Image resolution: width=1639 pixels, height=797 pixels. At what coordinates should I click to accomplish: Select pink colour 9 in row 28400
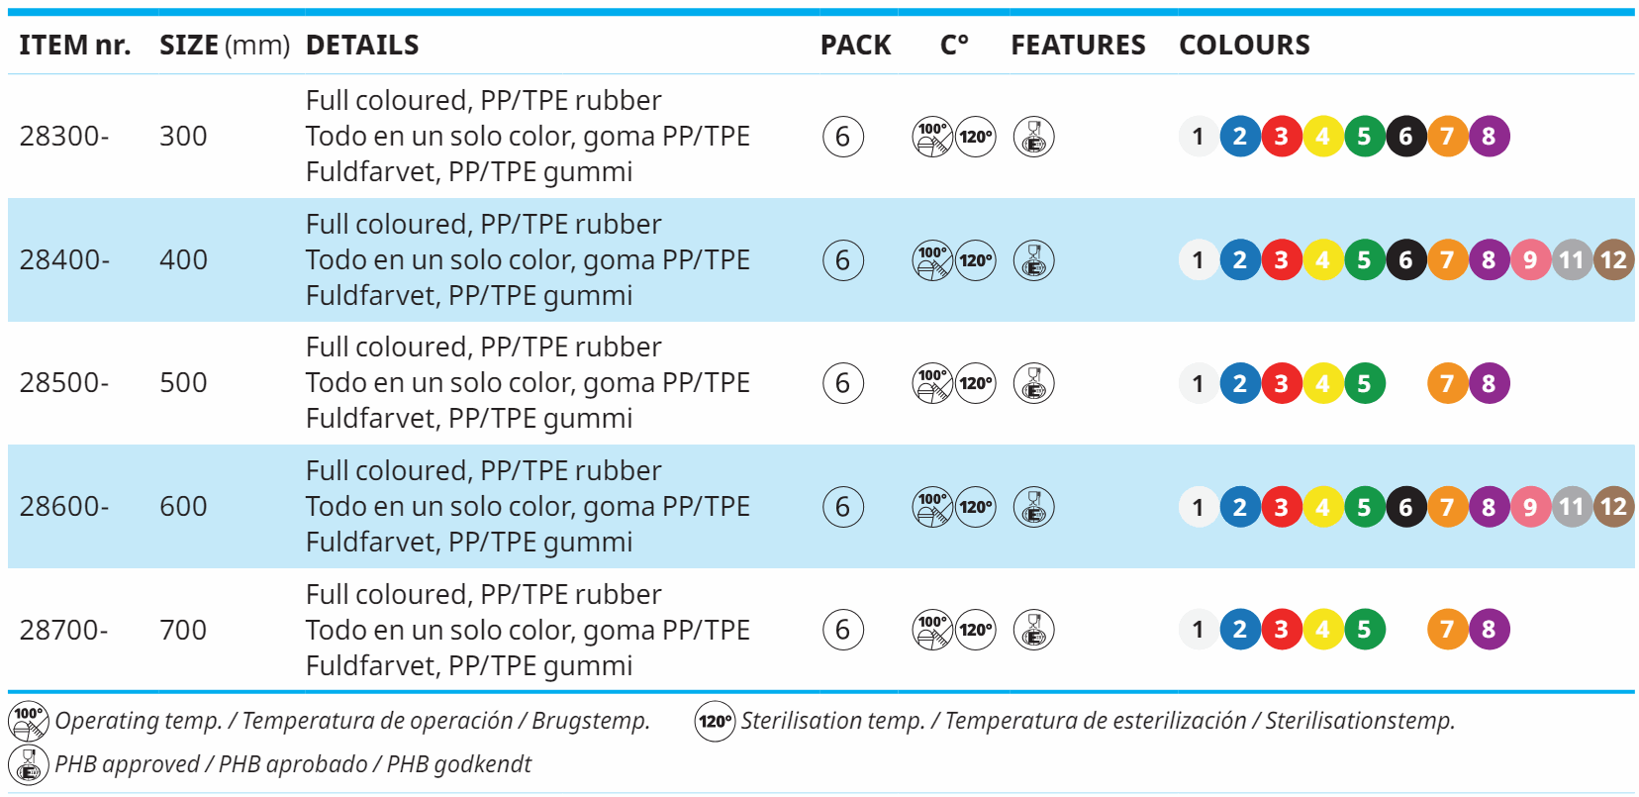pyautogui.click(x=1530, y=260)
